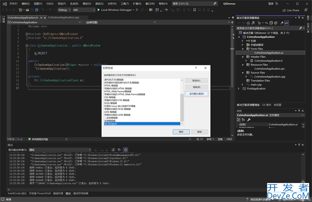
Task: Open the output source dropdown showing 调试
Action: click(x=60, y=150)
